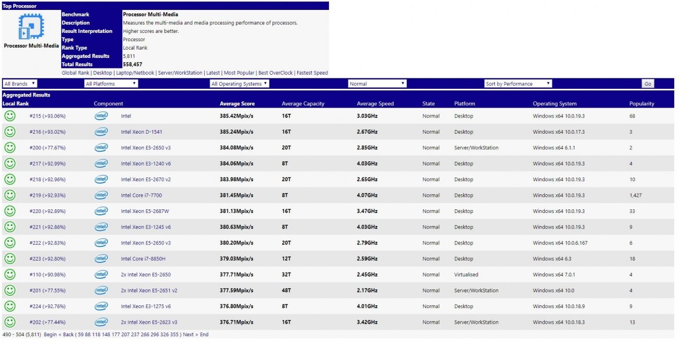The image size is (679, 343).
Task: Click the Intel logo beside Intel Xeon E5-2670 v2
Action: click(x=101, y=179)
